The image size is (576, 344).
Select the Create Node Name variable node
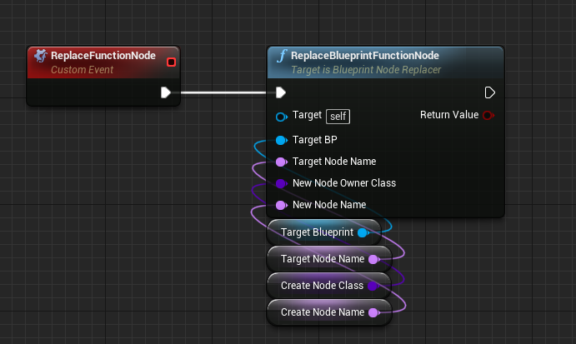[x=329, y=312]
